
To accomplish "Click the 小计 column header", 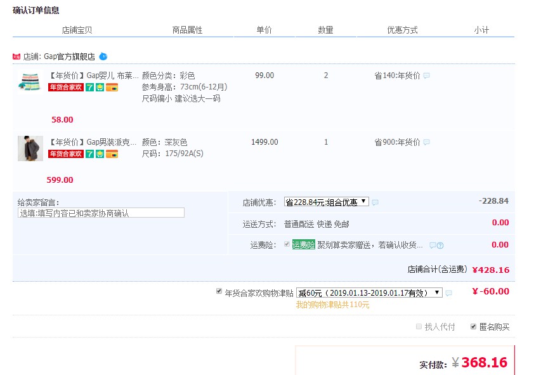I will click(481, 30).
